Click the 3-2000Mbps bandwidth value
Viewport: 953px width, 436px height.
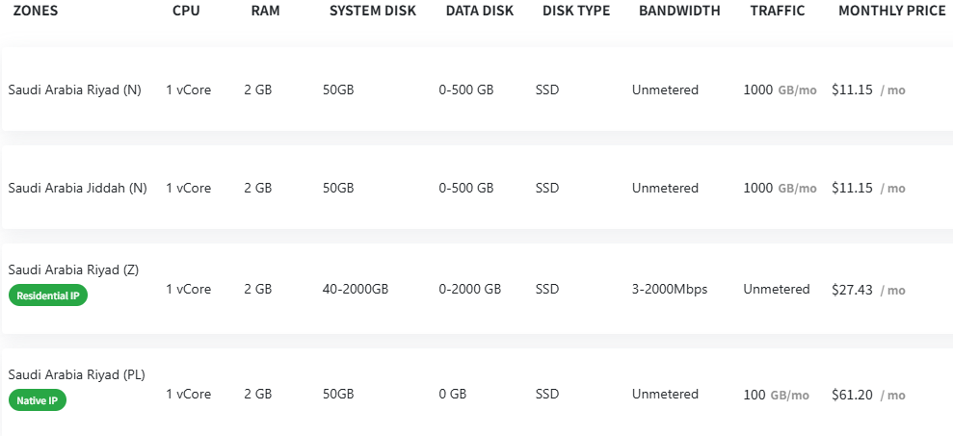pos(670,289)
